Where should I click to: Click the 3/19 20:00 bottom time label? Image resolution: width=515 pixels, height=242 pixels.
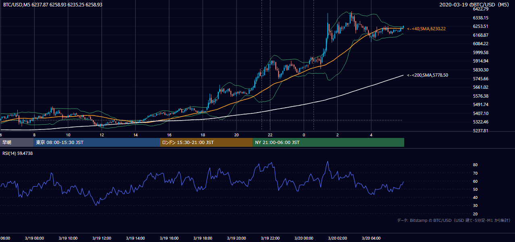coord(236,238)
